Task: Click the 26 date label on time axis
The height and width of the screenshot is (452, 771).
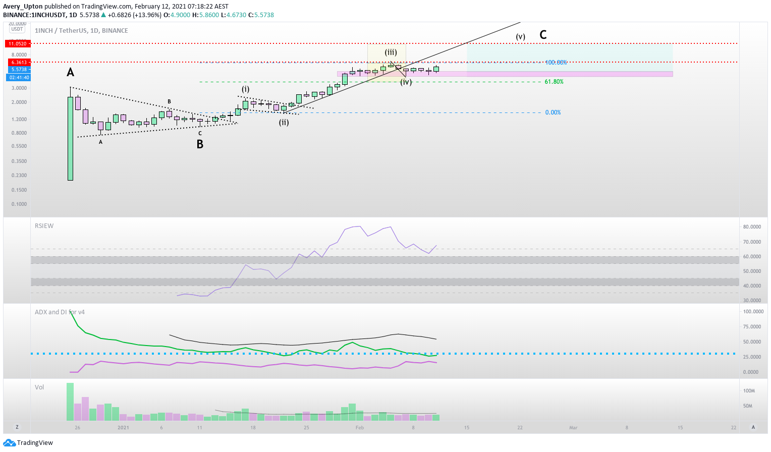Action: click(77, 428)
